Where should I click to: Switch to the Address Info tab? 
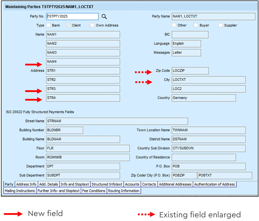(x=26, y=184)
